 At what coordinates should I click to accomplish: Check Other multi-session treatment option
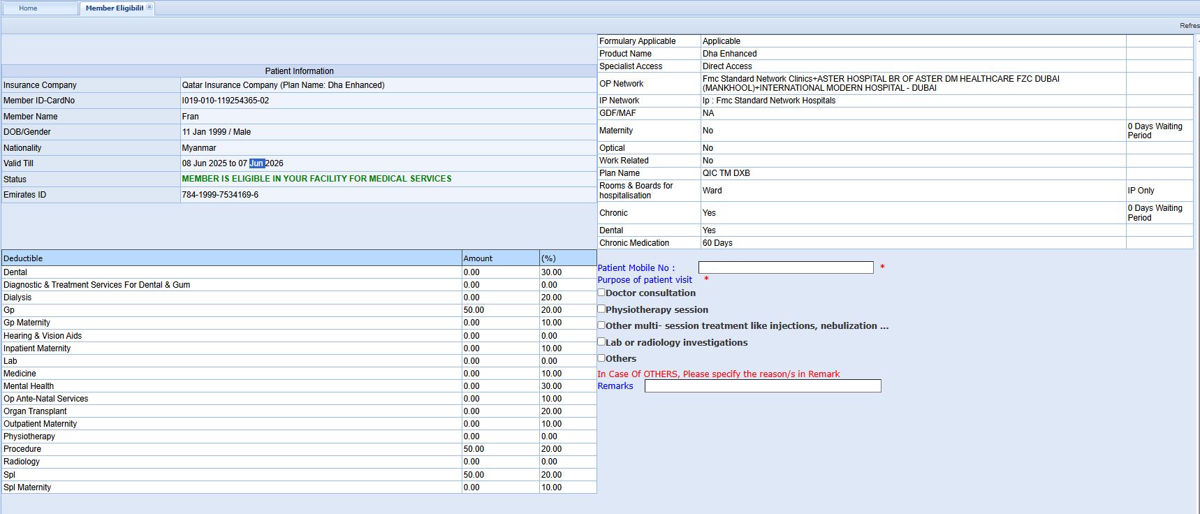(x=601, y=325)
